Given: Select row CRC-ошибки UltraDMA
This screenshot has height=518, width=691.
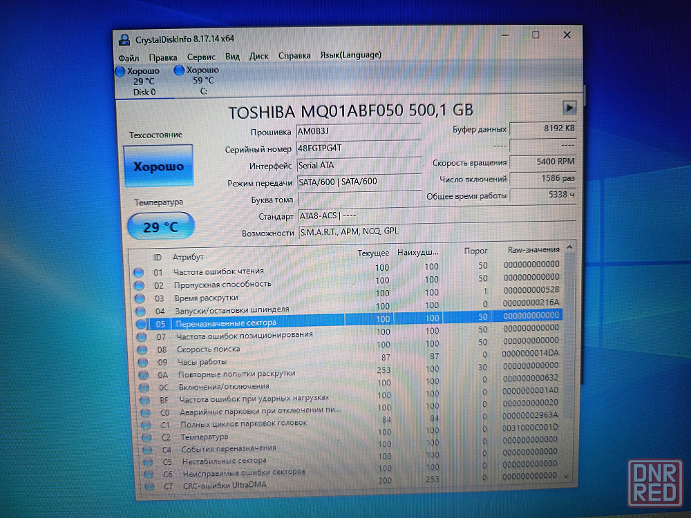Looking at the screenshot, I should click(x=353, y=482).
